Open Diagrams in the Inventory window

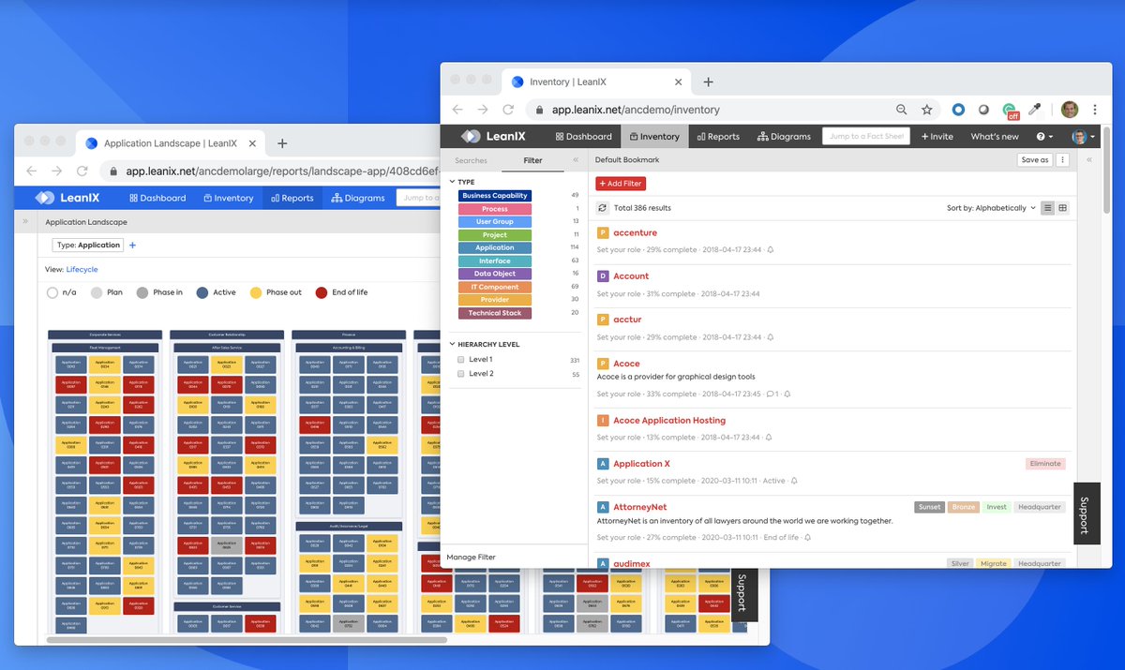785,137
